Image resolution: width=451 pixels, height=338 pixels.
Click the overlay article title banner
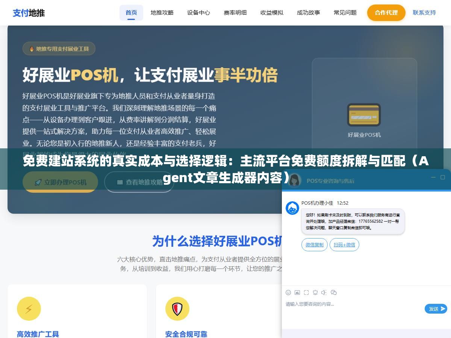pos(225,169)
